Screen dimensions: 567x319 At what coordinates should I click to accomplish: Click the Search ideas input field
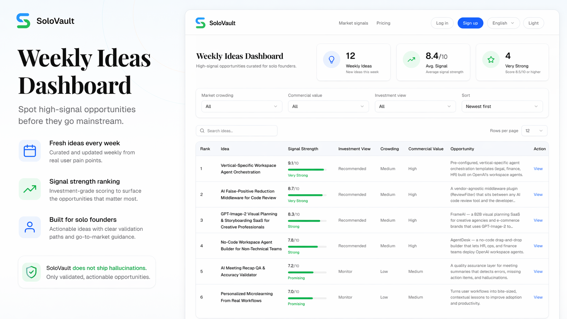(x=237, y=131)
